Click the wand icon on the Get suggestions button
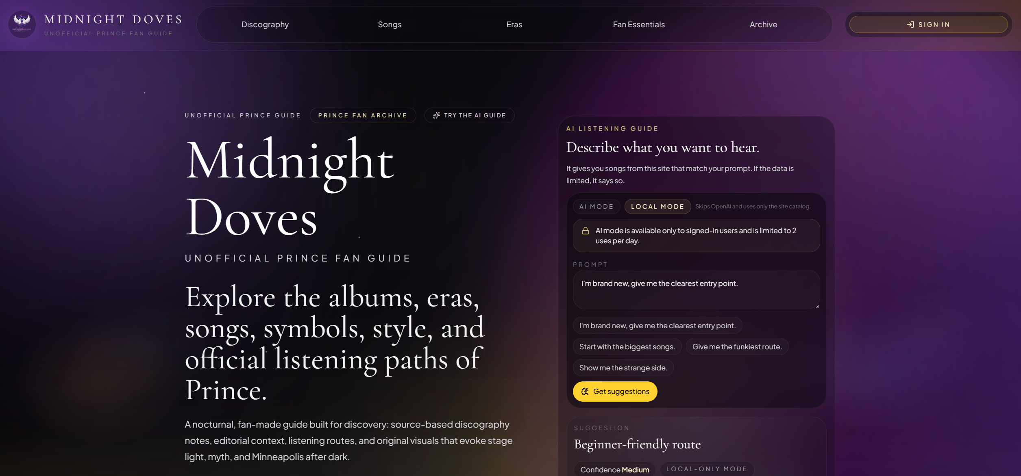The height and width of the screenshot is (476, 1021). 584,391
